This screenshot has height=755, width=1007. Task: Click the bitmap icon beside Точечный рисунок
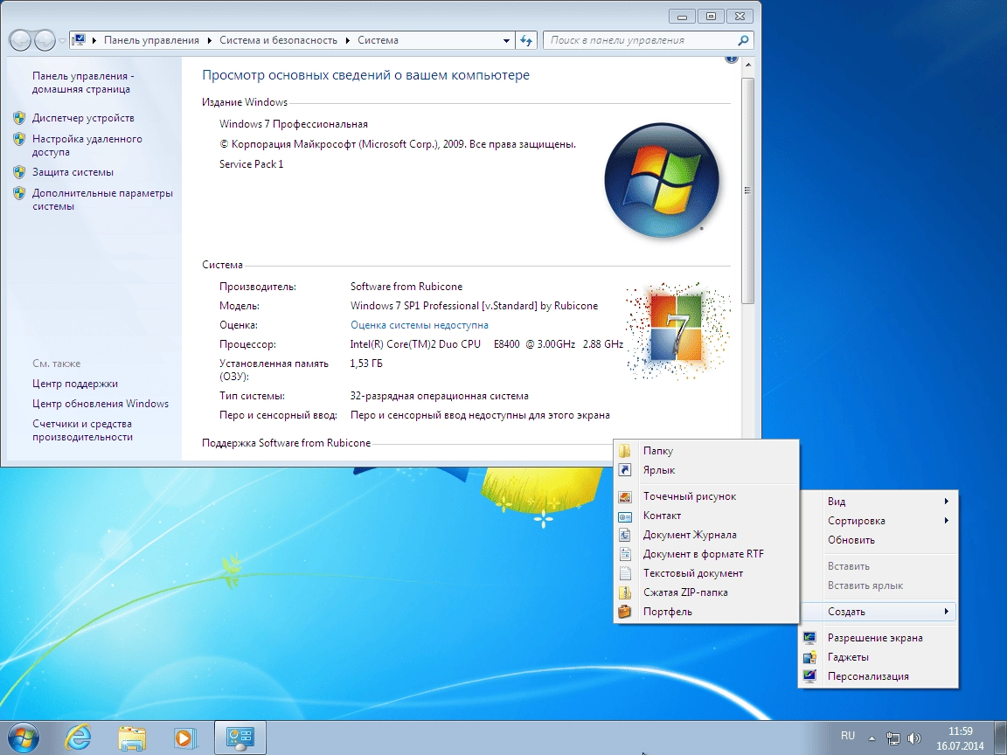coord(625,496)
